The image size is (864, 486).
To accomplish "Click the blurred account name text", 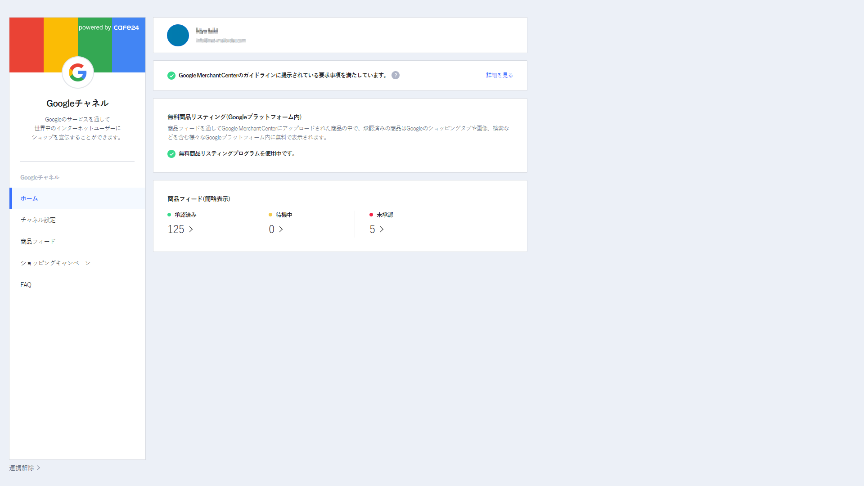I will pos(207,31).
